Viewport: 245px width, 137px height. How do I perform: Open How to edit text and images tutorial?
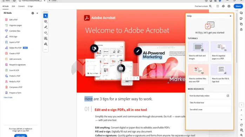point(198,51)
